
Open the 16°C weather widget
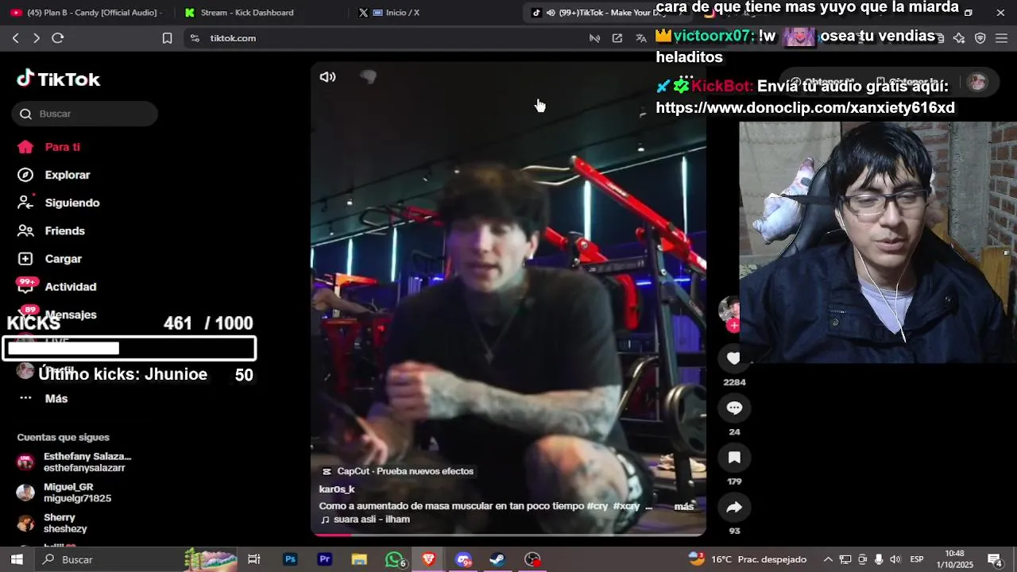click(x=748, y=559)
